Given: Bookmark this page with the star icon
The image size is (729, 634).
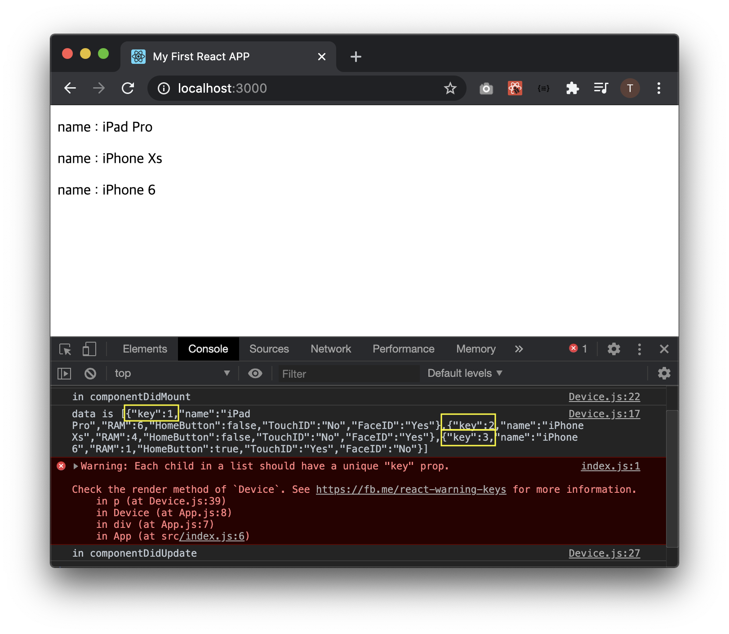Looking at the screenshot, I should (450, 89).
